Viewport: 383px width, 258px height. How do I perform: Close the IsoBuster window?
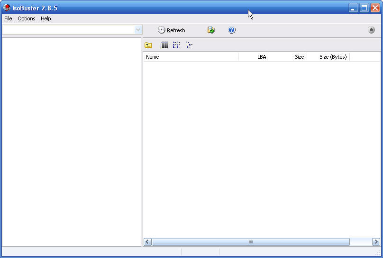[x=375, y=8]
